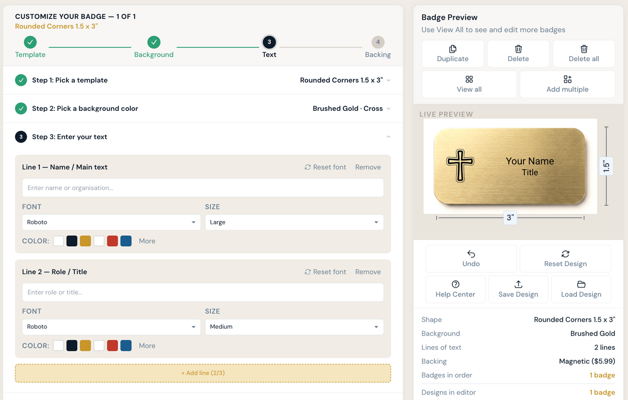Click the Add multiple button
The width and height of the screenshot is (628, 400).
pyautogui.click(x=567, y=84)
